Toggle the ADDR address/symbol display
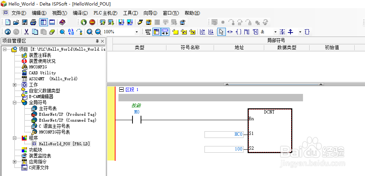The image size is (365, 176). pyautogui.click(x=148, y=32)
